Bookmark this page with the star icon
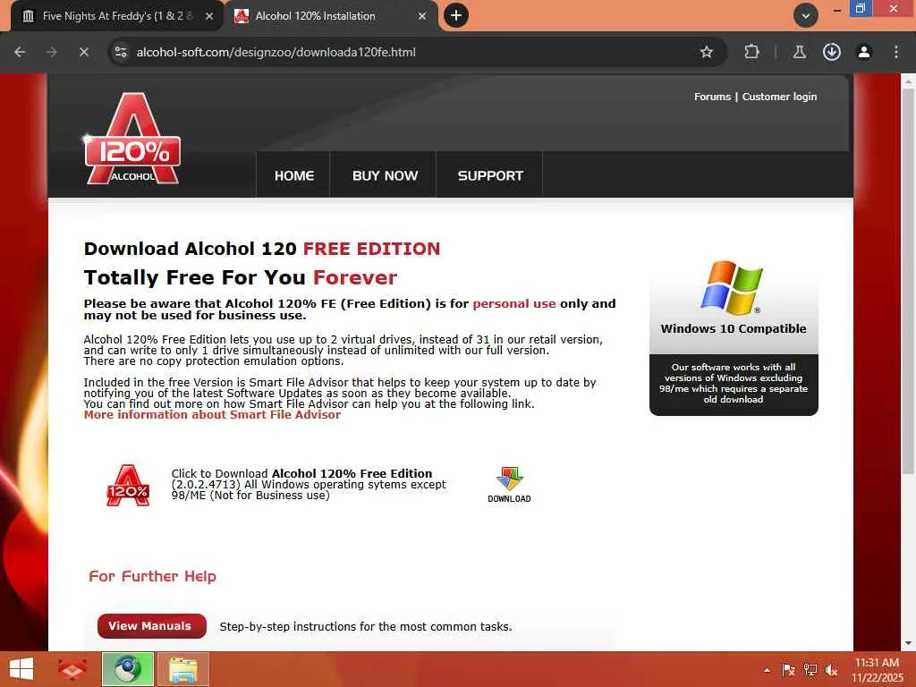916x687 pixels. [707, 52]
